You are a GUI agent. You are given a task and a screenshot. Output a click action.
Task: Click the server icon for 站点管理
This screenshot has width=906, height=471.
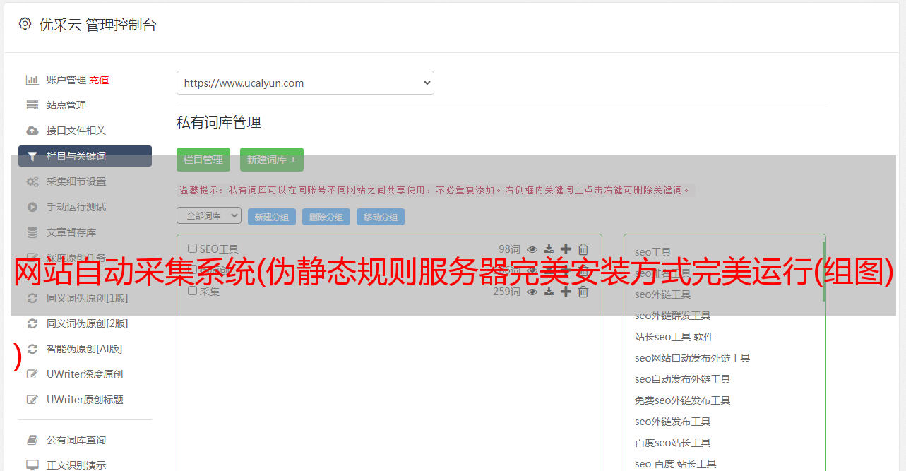tap(32, 105)
